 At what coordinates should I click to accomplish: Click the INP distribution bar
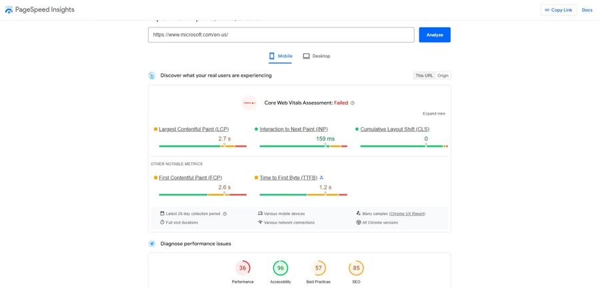coord(303,146)
